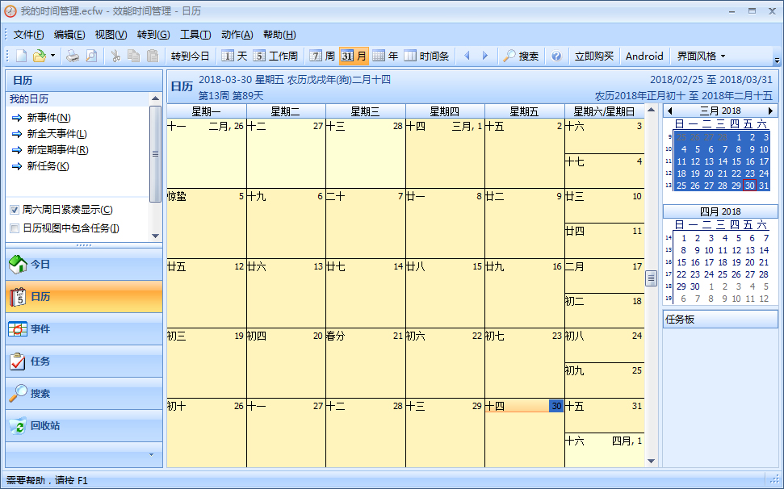The height and width of the screenshot is (489, 784).
Task: Advance mini calendar to next month
Action: 770,111
